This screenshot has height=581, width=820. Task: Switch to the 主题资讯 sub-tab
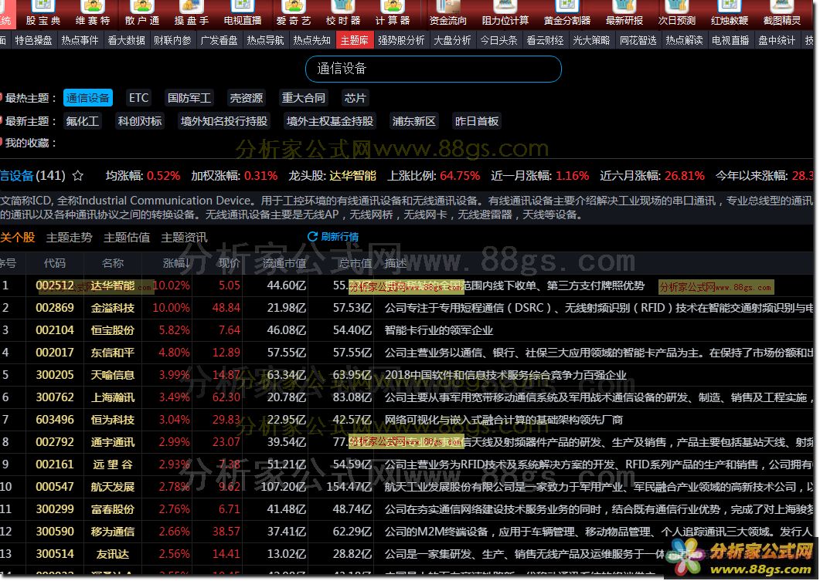pos(184,238)
